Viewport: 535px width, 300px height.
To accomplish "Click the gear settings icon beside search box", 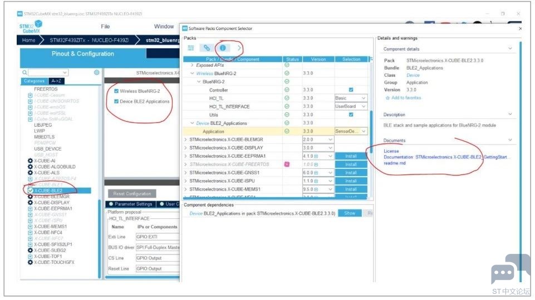I will (96, 73).
